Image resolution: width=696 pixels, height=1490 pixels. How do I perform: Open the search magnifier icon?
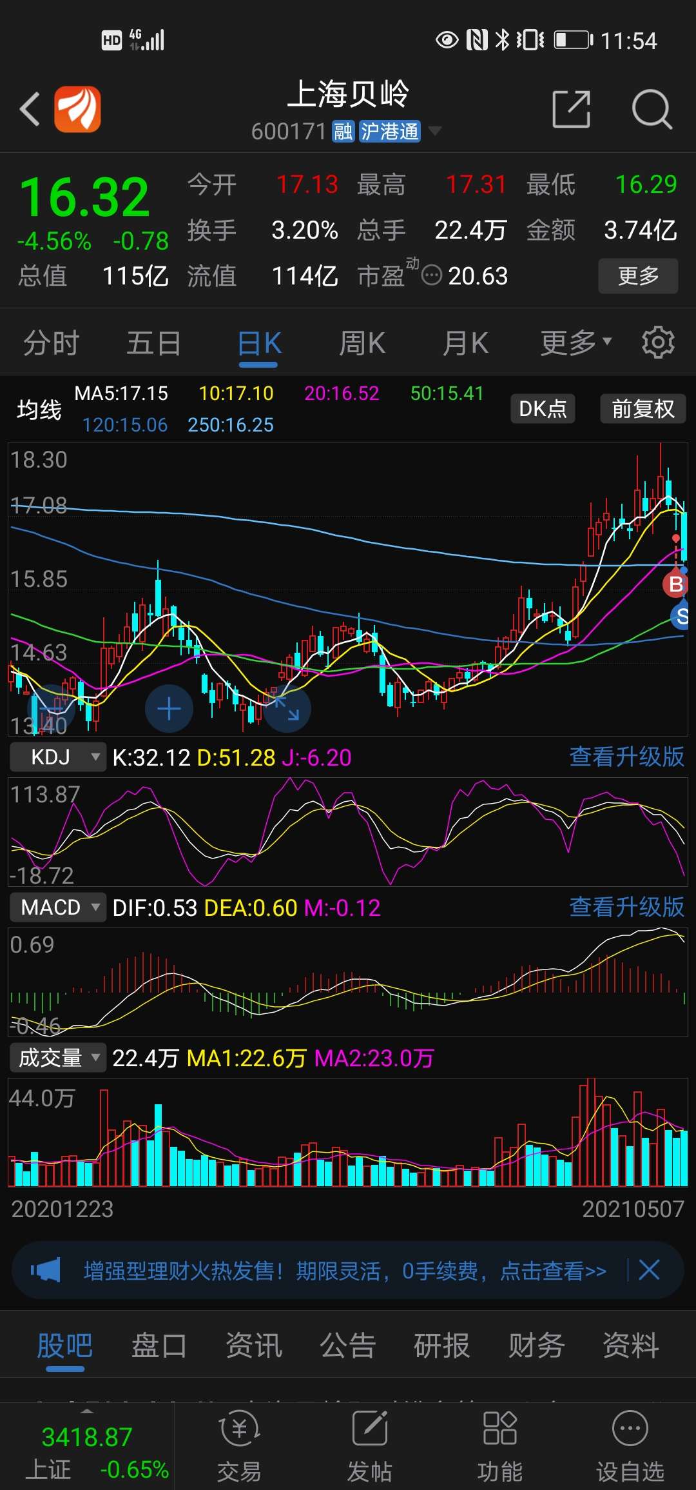(x=652, y=109)
